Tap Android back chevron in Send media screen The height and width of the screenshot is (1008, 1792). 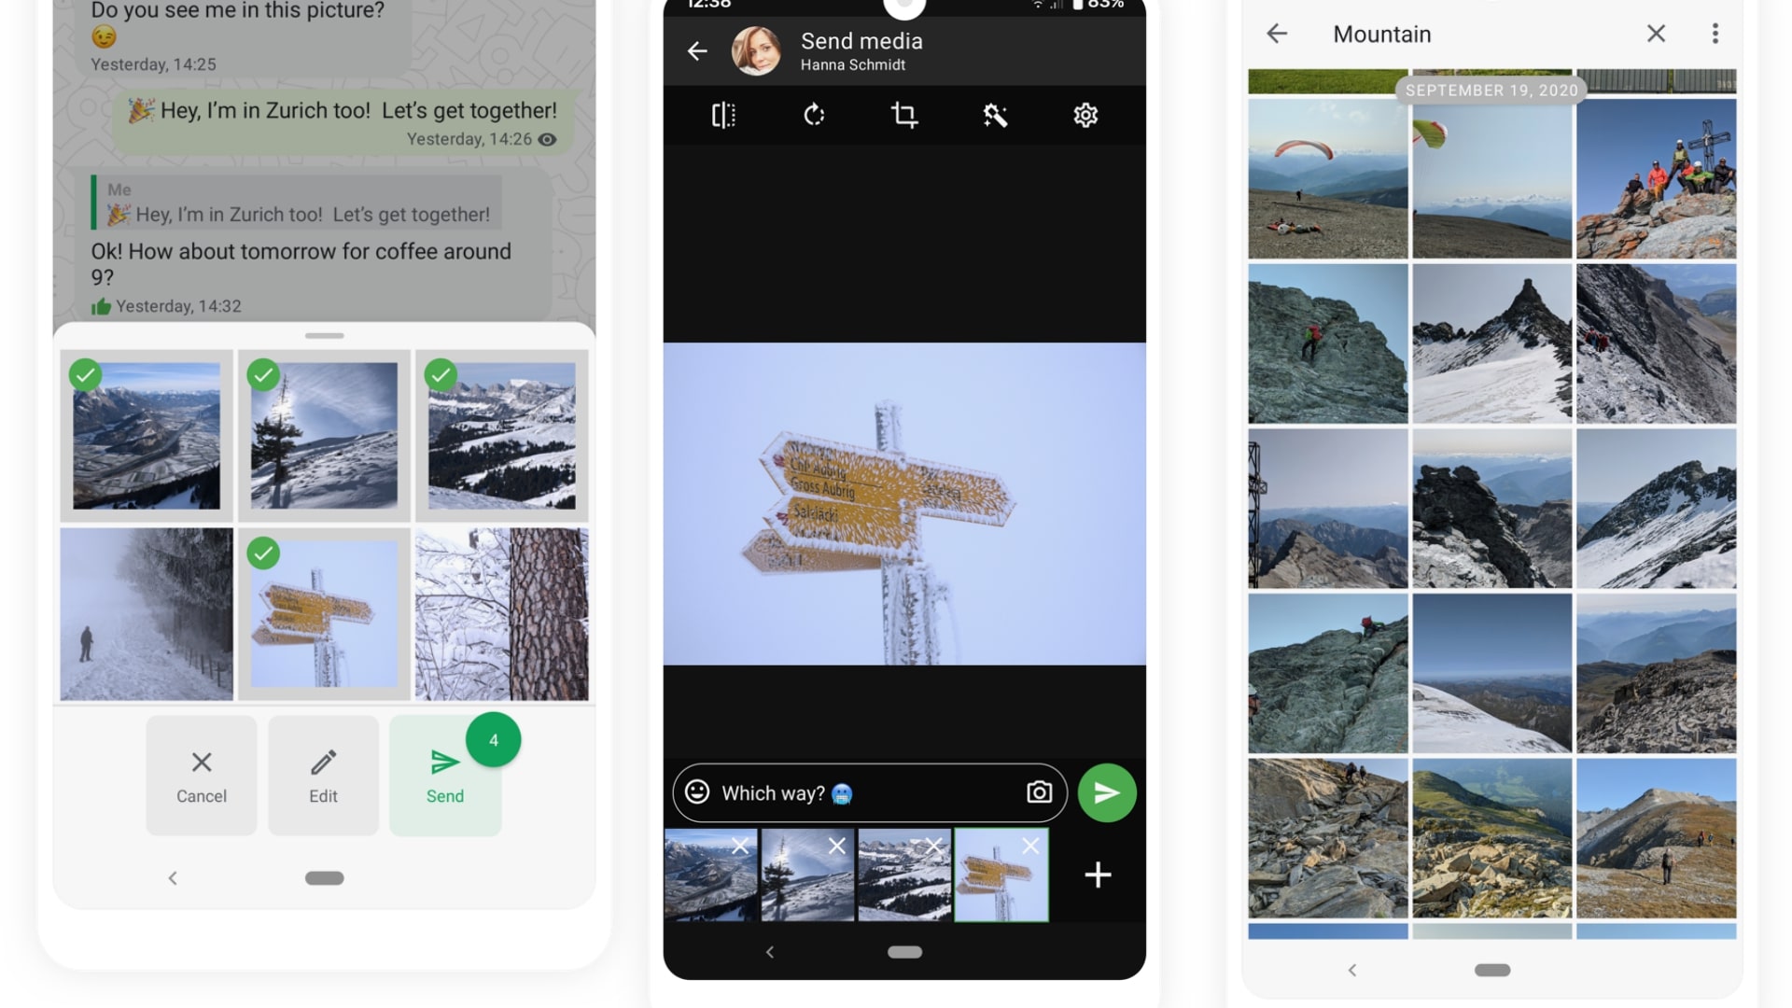[x=770, y=952]
